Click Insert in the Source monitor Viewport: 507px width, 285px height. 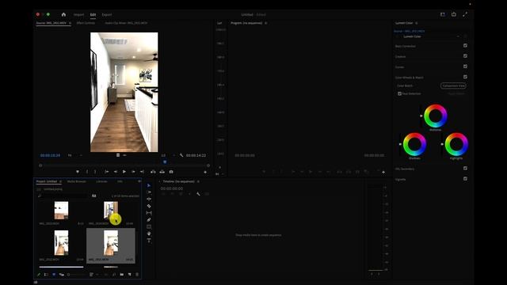pos(153,172)
